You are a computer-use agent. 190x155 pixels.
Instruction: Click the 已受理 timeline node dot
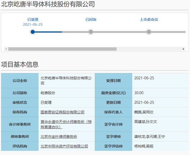coord(33,32)
